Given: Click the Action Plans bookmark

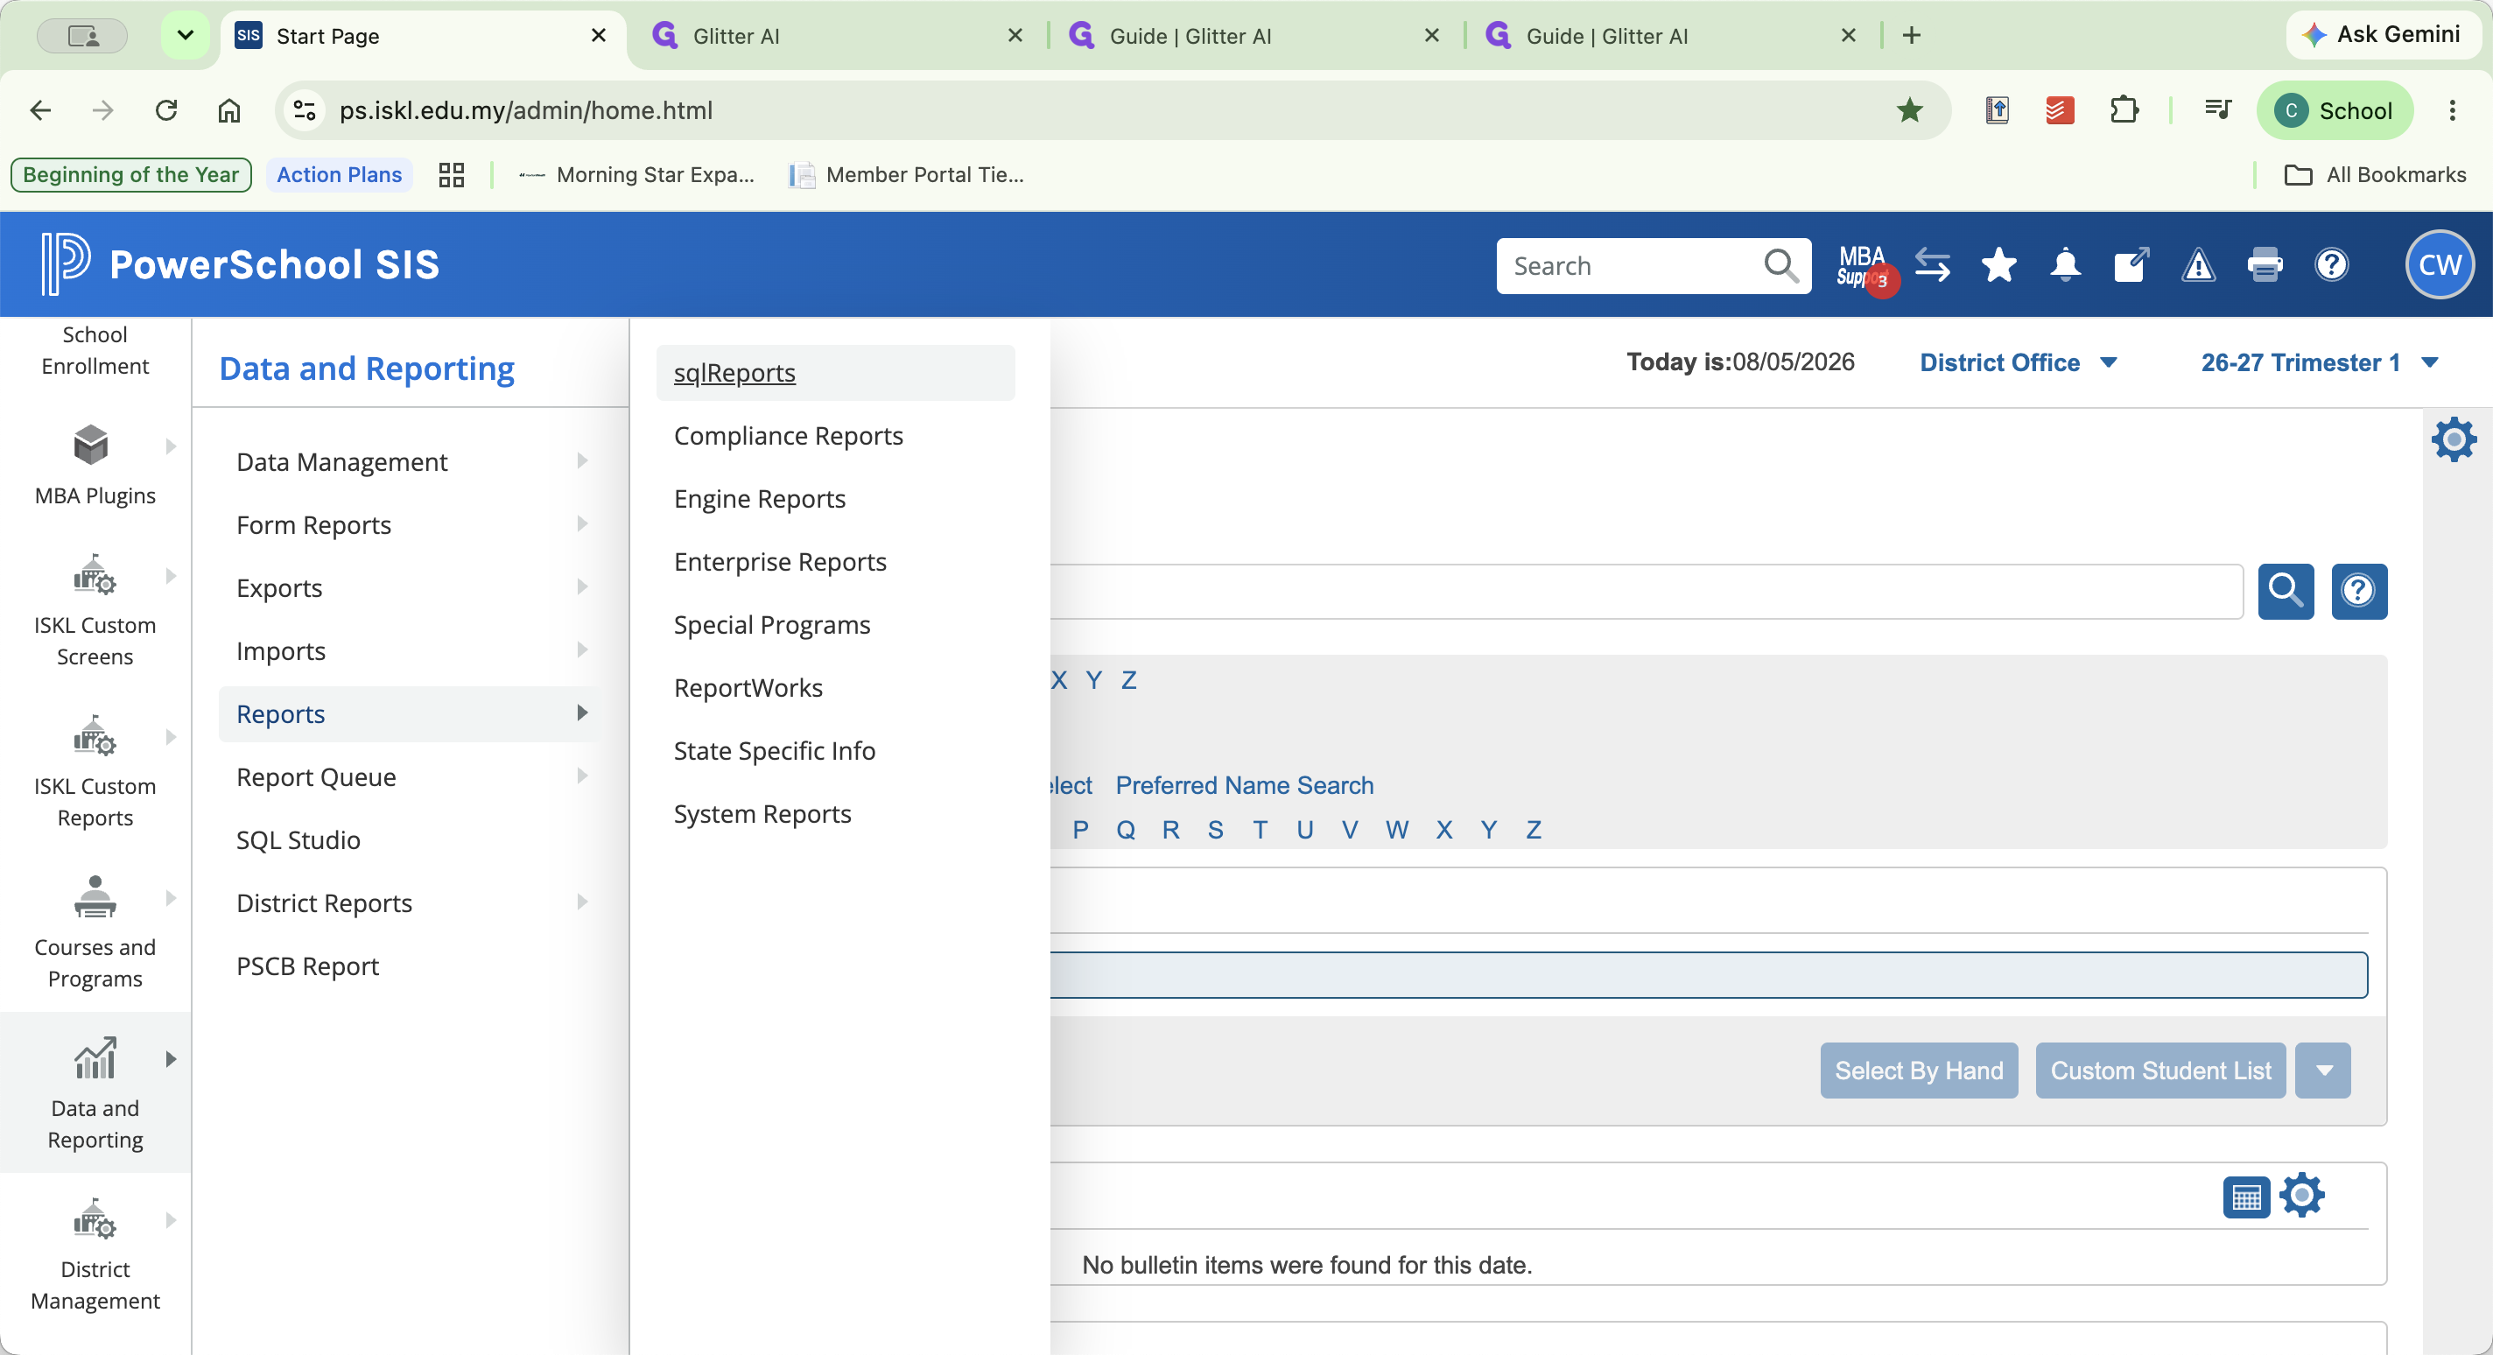Looking at the screenshot, I should coord(339,175).
